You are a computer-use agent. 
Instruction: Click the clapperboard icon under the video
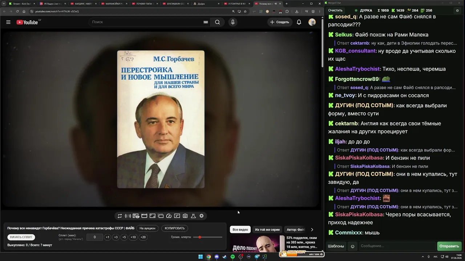144,216
